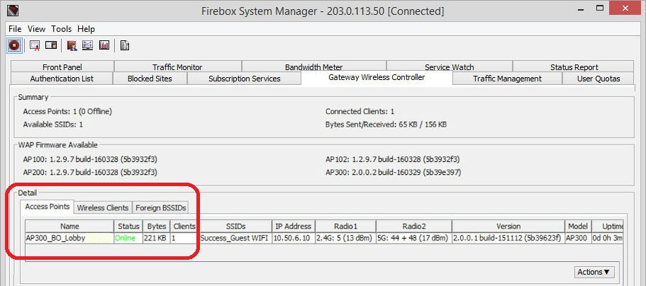
Task: Sort by the Clients column header
Action: (184, 227)
